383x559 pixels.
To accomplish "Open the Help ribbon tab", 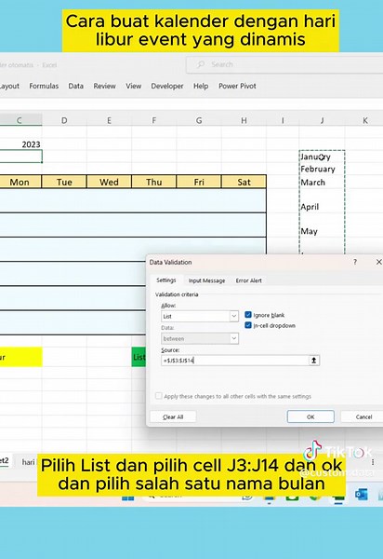I will pyautogui.click(x=201, y=86).
